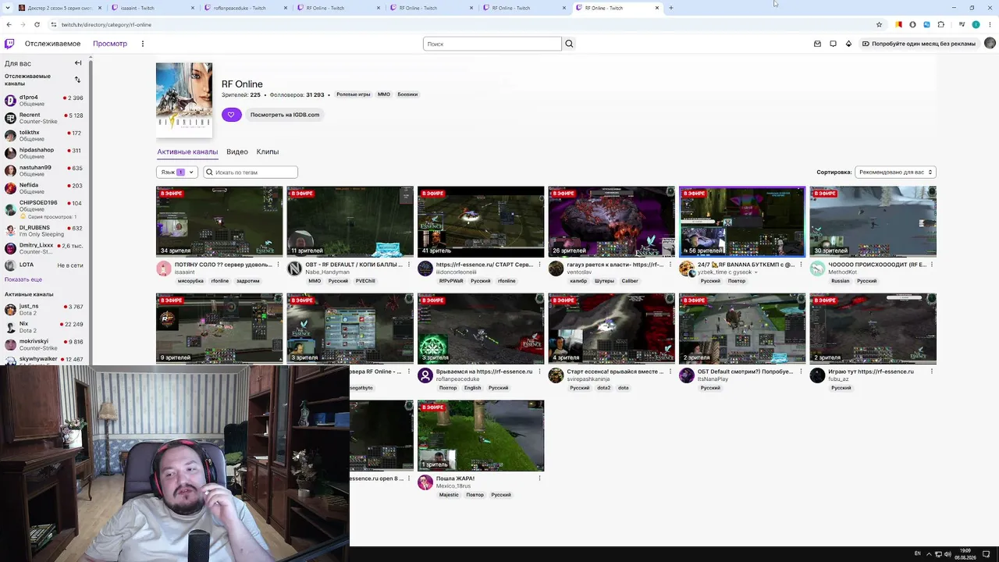Switch to the 'Клипы' tab
Screen dimensions: 999x562
(268, 151)
